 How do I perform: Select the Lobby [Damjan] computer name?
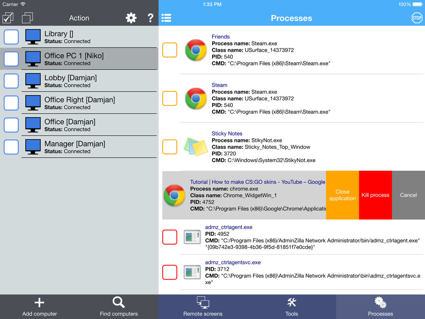(70, 78)
